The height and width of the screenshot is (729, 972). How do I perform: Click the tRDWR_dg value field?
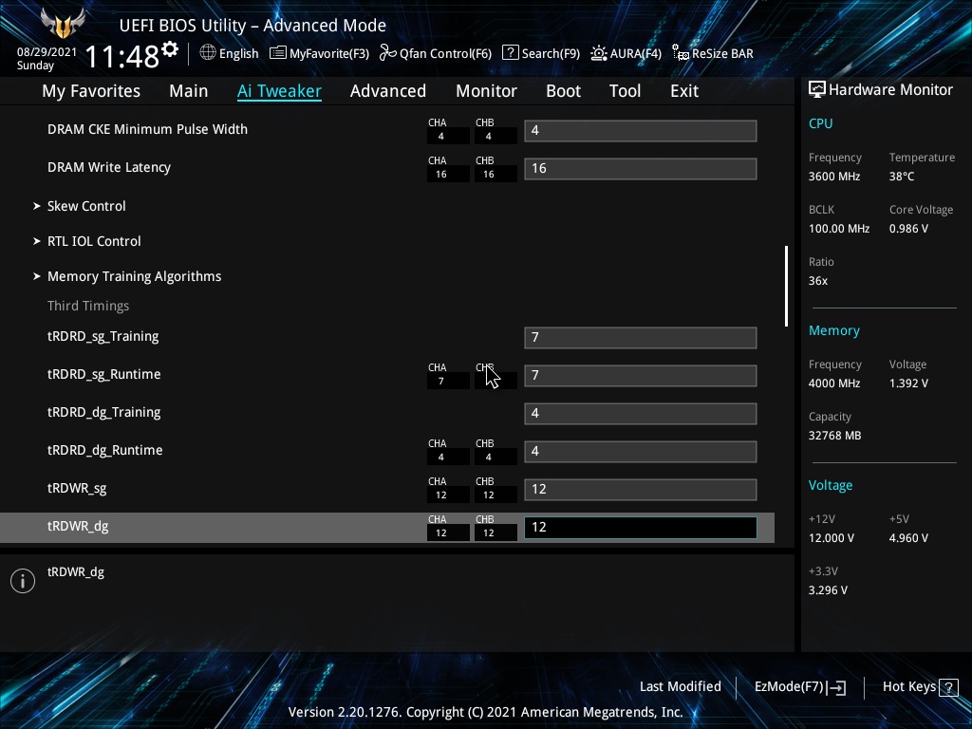(641, 528)
